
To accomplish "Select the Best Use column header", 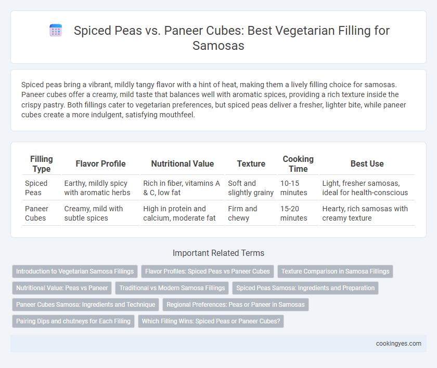I will (367, 164).
